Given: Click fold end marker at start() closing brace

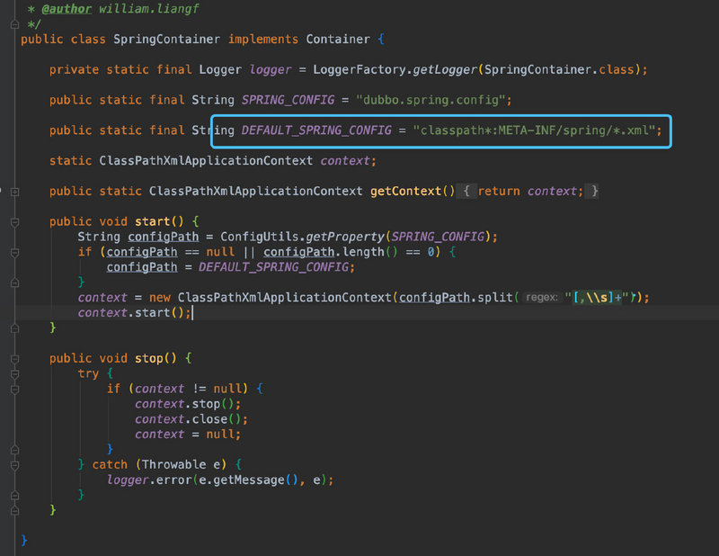Looking at the screenshot, I should tap(14, 328).
